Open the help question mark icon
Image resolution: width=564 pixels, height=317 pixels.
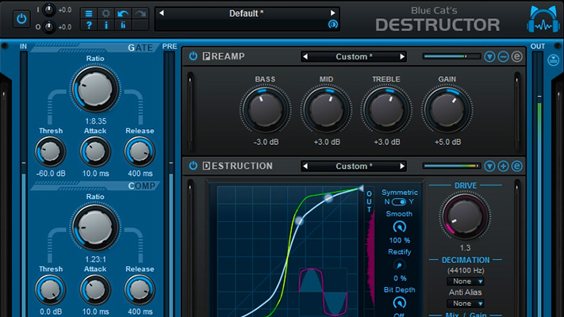[x=89, y=25]
